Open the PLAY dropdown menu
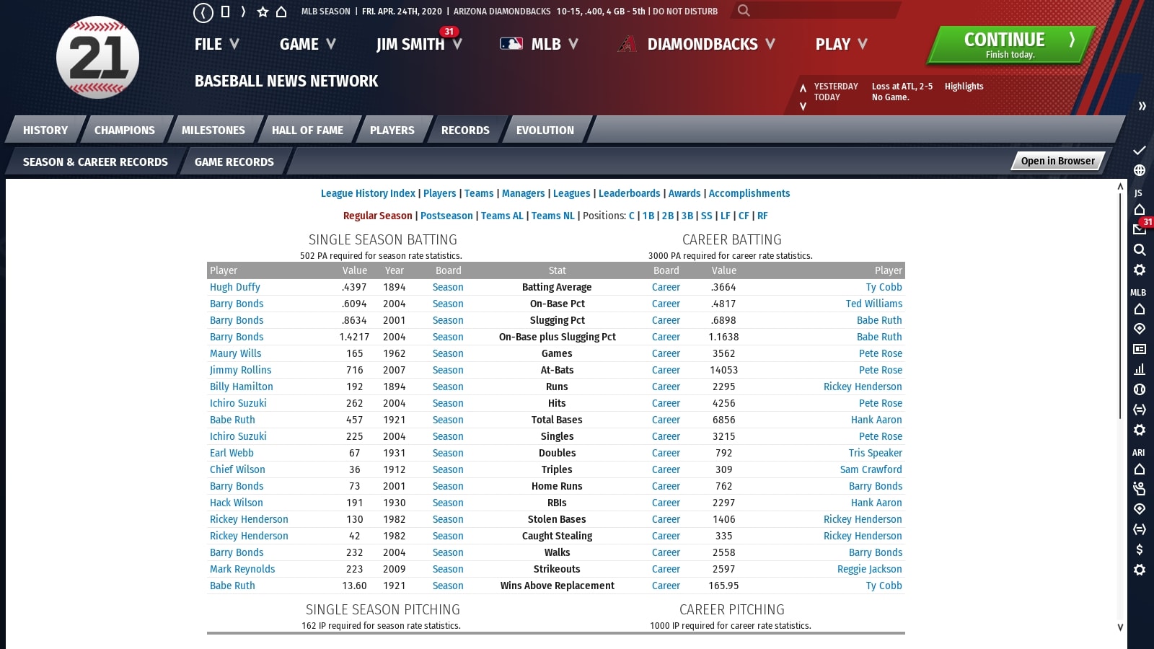The width and height of the screenshot is (1154, 649). pyautogui.click(x=841, y=44)
